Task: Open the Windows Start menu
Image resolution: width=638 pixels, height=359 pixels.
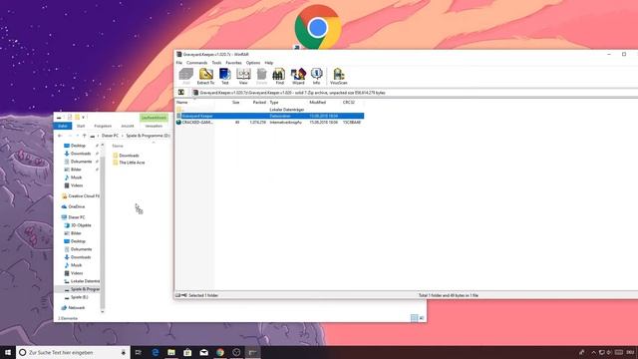Action: click(x=8, y=352)
